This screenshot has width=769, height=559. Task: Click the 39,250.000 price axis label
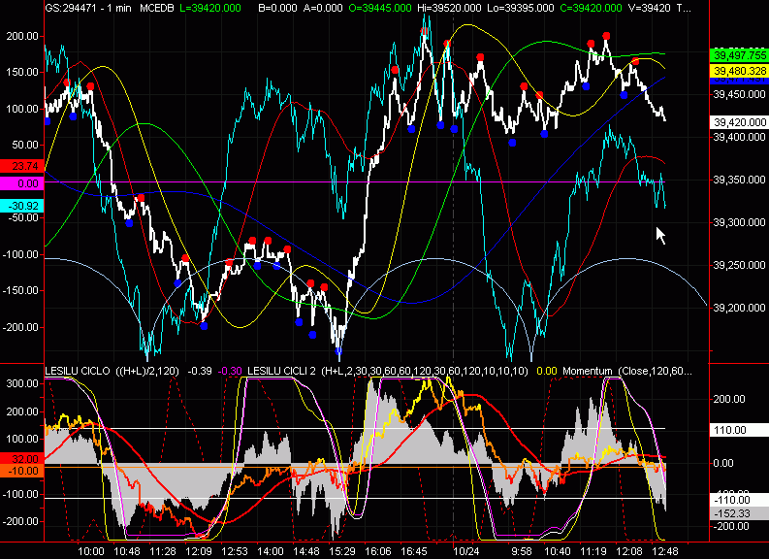point(739,265)
